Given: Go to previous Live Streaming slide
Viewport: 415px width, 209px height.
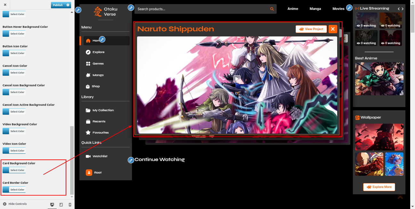Looking at the screenshot, I should [398, 9].
